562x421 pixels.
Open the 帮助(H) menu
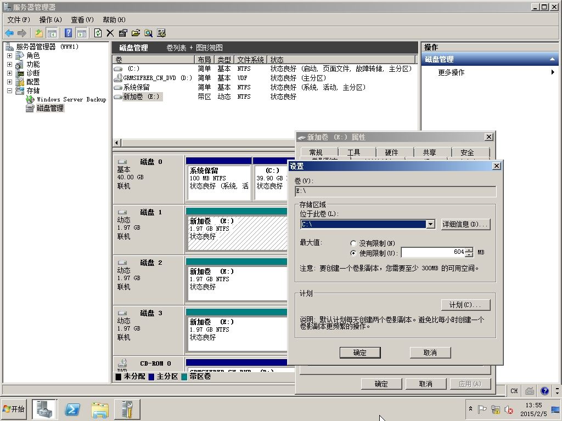click(x=114, y=20)
